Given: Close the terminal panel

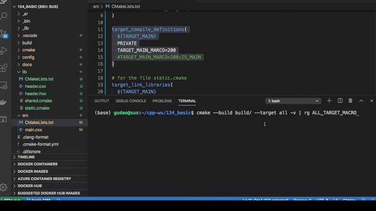Looking at the screenshot, I should point(371,101).
